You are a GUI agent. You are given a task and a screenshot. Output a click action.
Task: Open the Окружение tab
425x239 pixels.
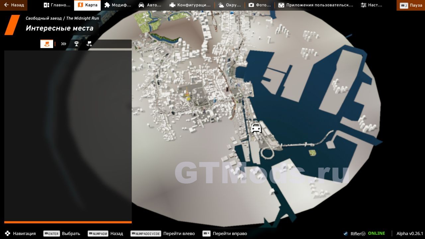(x=229, y=5)
